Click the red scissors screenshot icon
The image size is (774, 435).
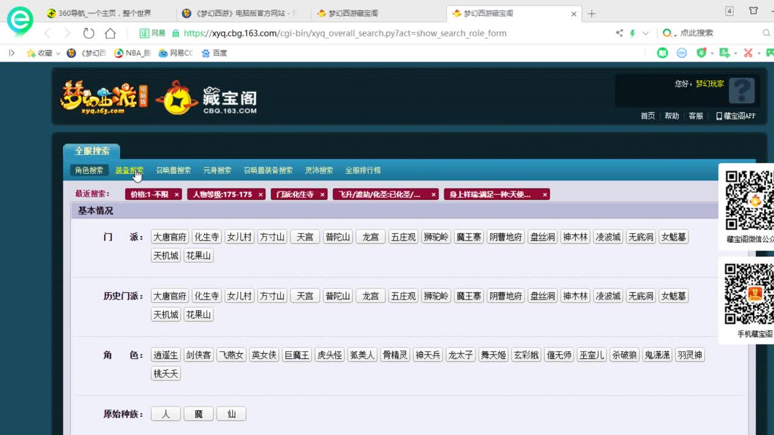(x=748, y=53)
